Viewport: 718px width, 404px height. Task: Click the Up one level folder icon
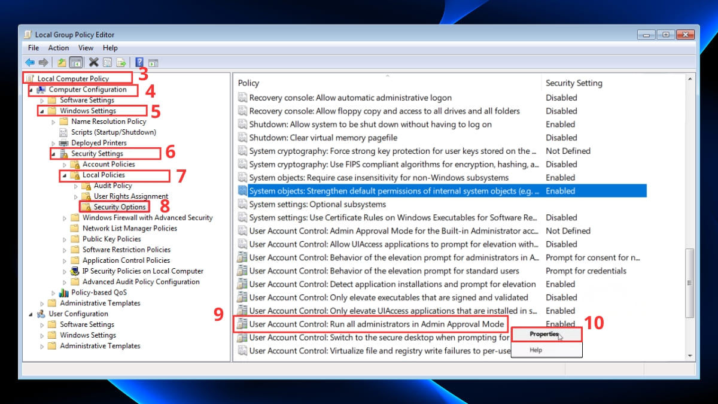(61, 62)
